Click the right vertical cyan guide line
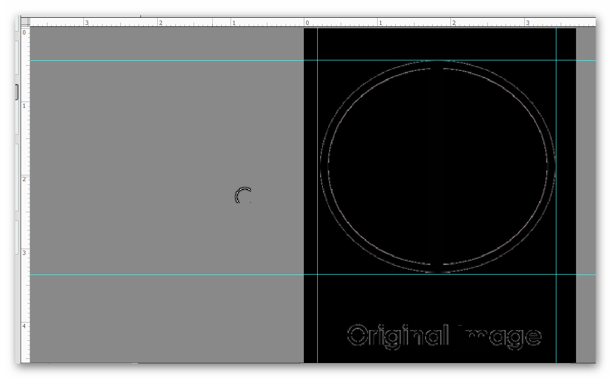Screen dimensions: 611x379 coord(555,192)
